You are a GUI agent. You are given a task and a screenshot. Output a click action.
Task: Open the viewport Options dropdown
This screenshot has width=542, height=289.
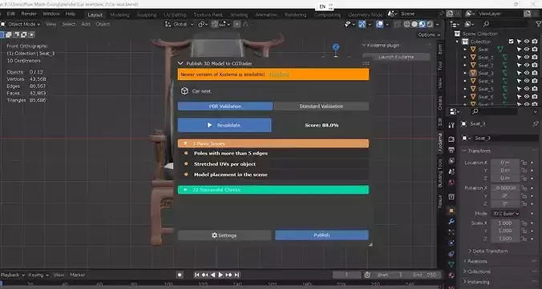(429, 35)
